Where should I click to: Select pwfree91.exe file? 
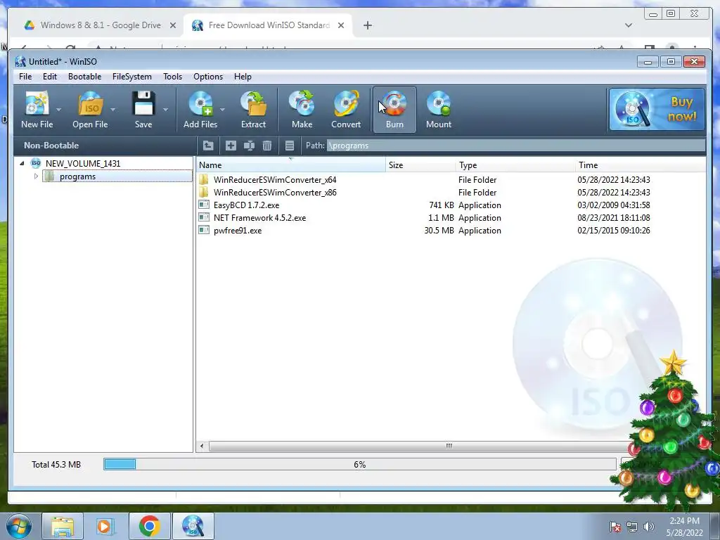238,231
